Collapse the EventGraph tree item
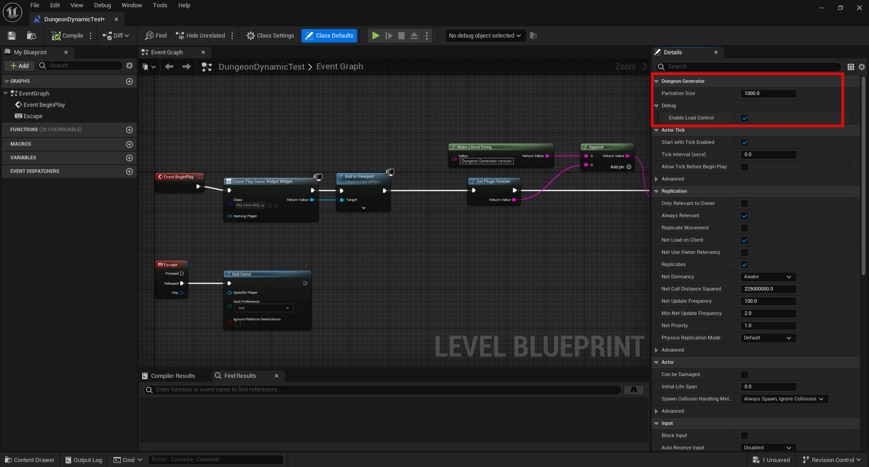Image resolution: width=869 pixels, height=467 pixels. (5, 93)
